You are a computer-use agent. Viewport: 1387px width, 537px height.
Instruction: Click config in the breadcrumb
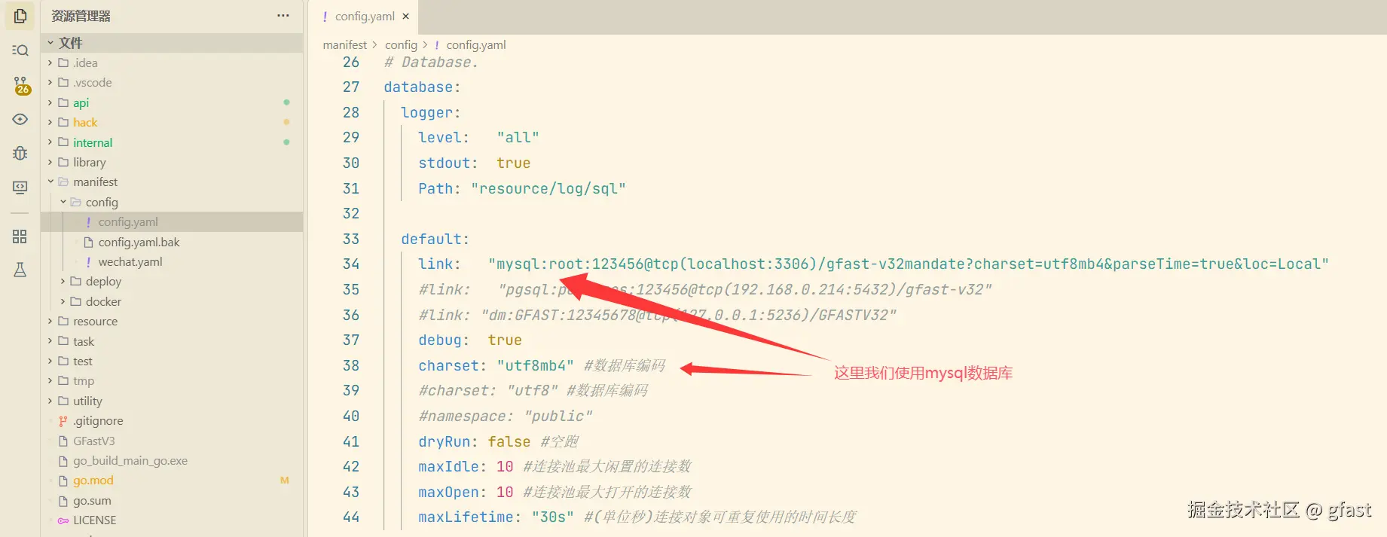tap(401, 45)
